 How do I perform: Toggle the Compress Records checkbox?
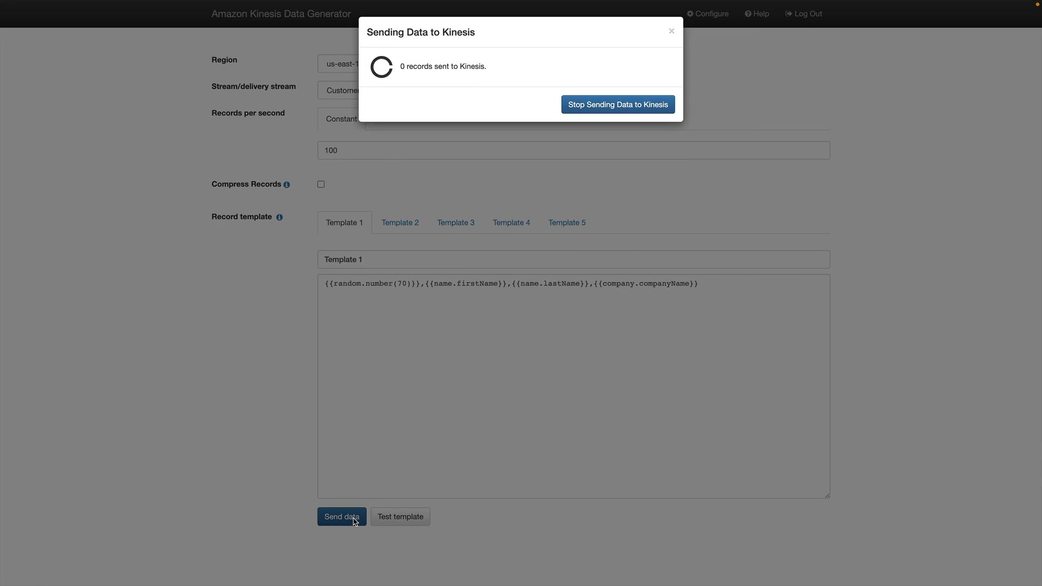321,184
